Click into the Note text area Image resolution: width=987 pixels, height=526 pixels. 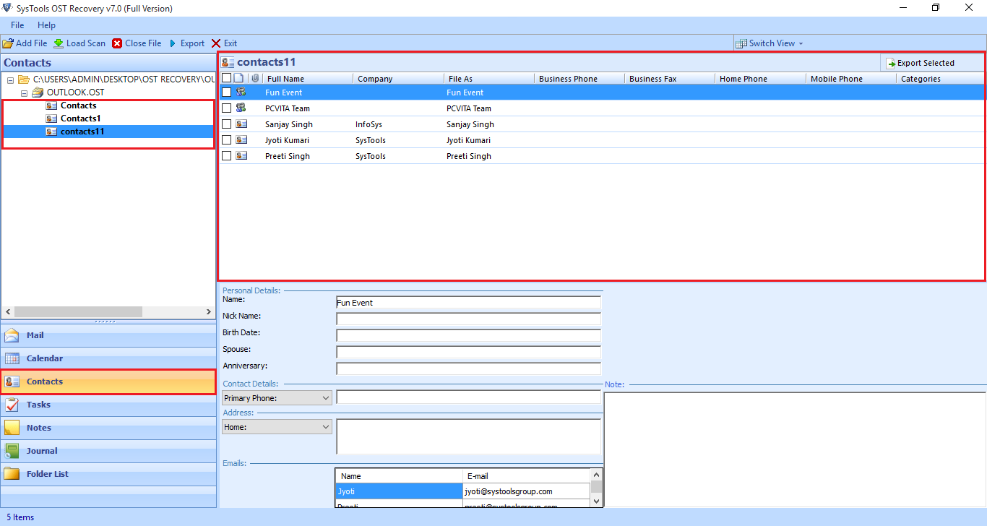click(795, 449)
